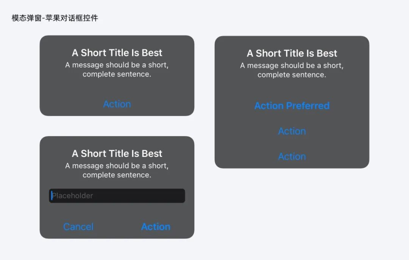The width and height of the screenshot is (409, 260).
Task: Click the page heading 模态弹窗-苹果对话框控件
Action: 55,18
